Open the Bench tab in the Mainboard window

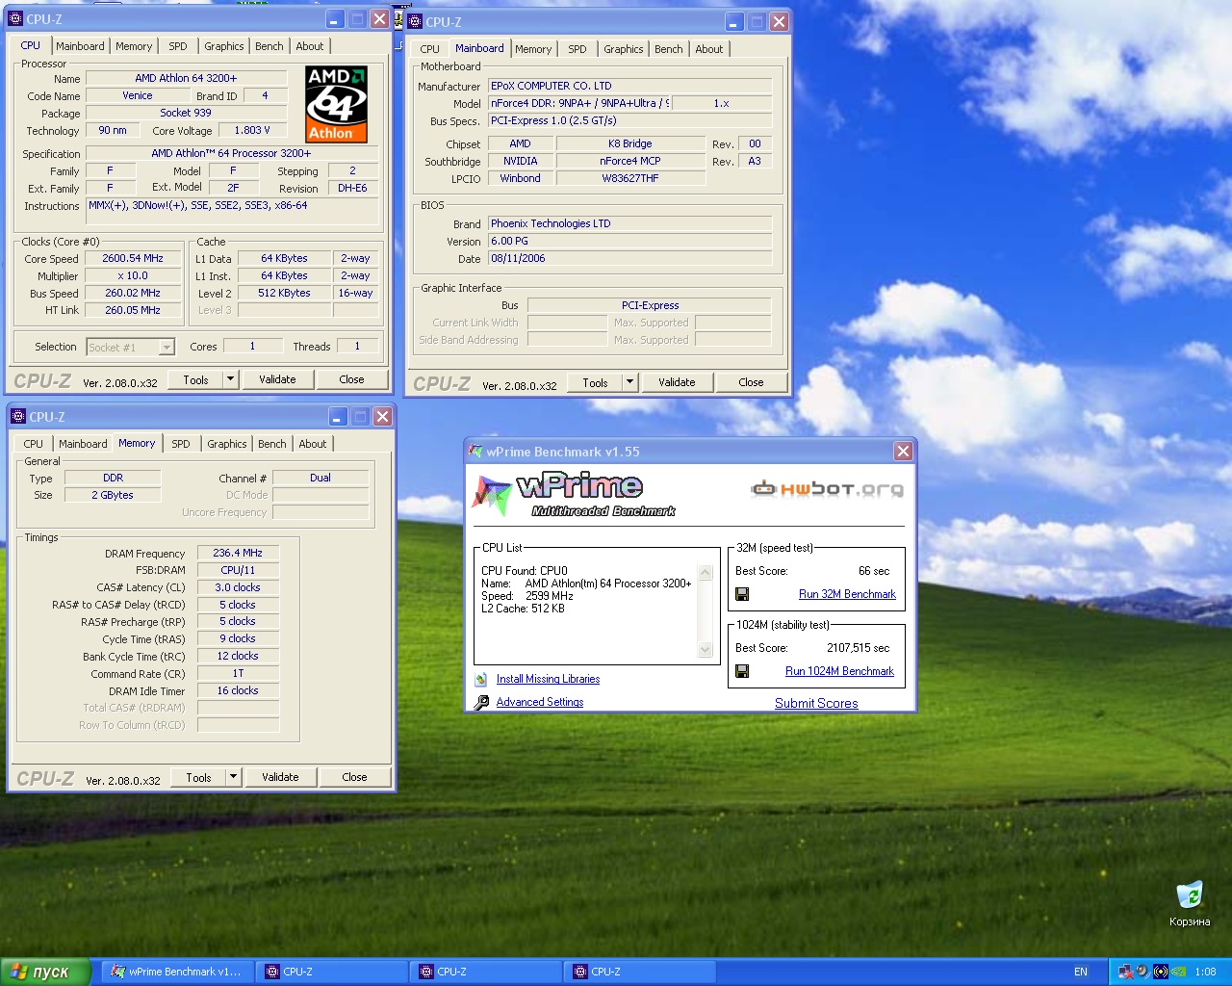[669, 49]
